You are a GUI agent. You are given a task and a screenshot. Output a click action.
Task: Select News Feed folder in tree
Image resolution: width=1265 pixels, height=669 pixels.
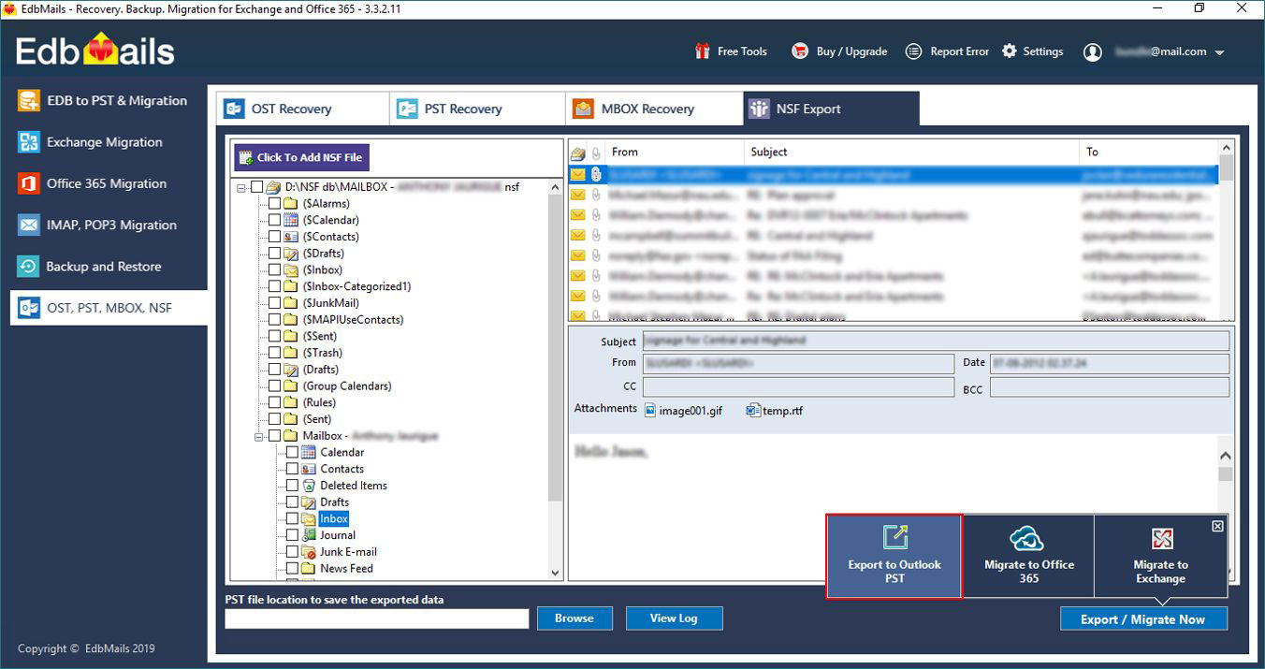pyautogui.click(x=346, y=569)
